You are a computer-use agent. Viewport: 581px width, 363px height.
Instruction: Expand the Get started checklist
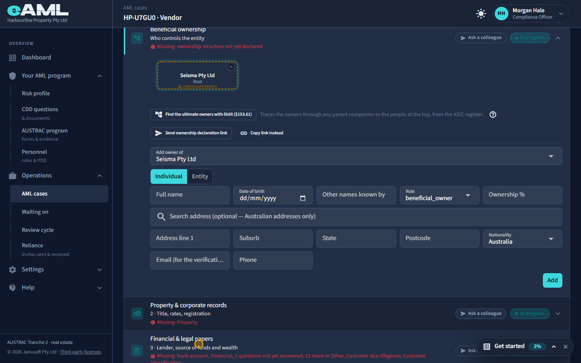(x=554, y=347)
